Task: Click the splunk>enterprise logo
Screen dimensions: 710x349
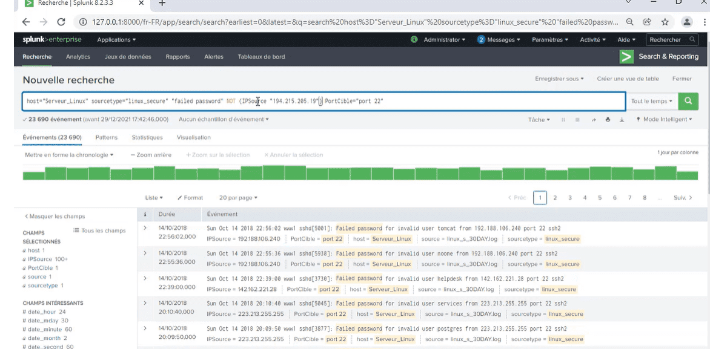Action: point(52,40)
